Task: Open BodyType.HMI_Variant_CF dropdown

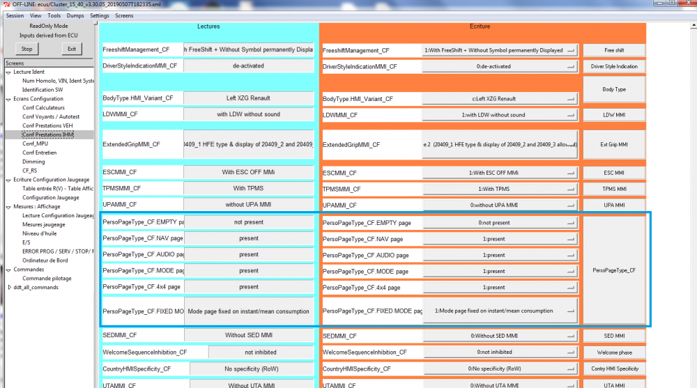Action: click(x=500, y=99)
